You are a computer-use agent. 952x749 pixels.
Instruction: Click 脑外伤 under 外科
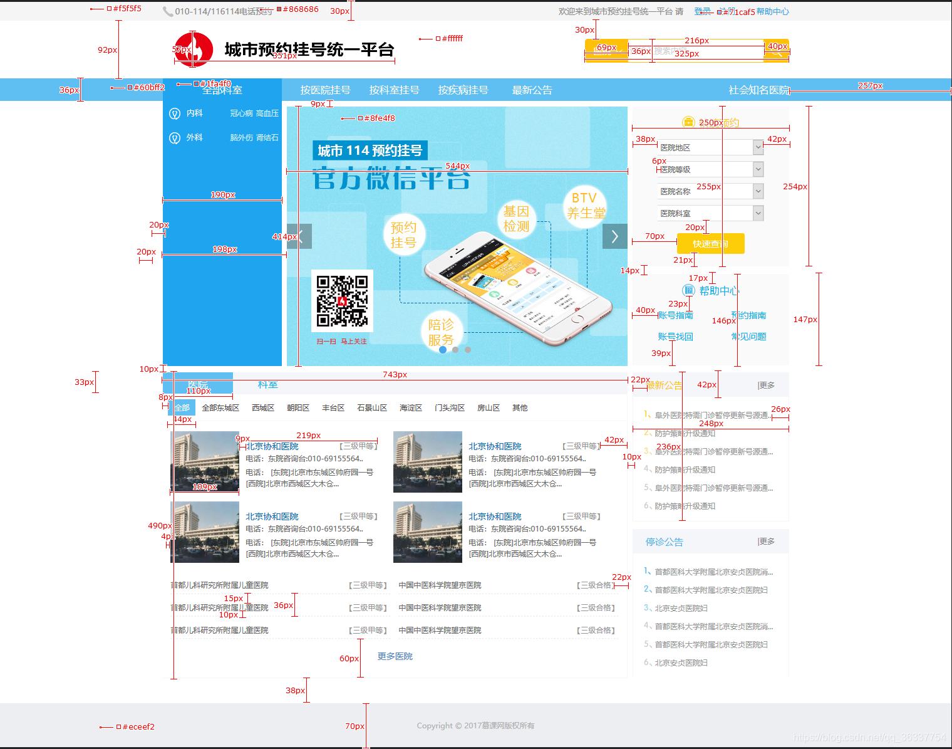point(241,138)
